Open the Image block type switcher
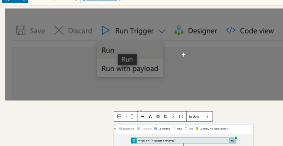This screenshot has height=146, width=283. [x=119, y=117]
